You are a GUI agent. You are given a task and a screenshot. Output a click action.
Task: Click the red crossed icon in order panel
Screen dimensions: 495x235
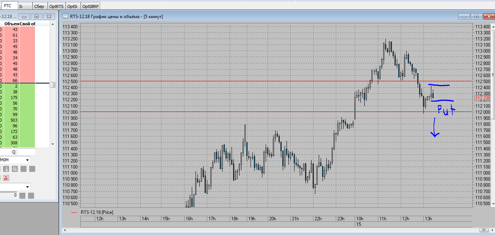click(x=6, y=178)
